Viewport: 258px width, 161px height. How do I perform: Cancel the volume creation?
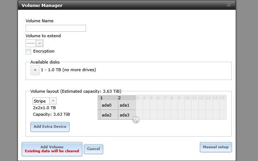click(x=93, y=149)
